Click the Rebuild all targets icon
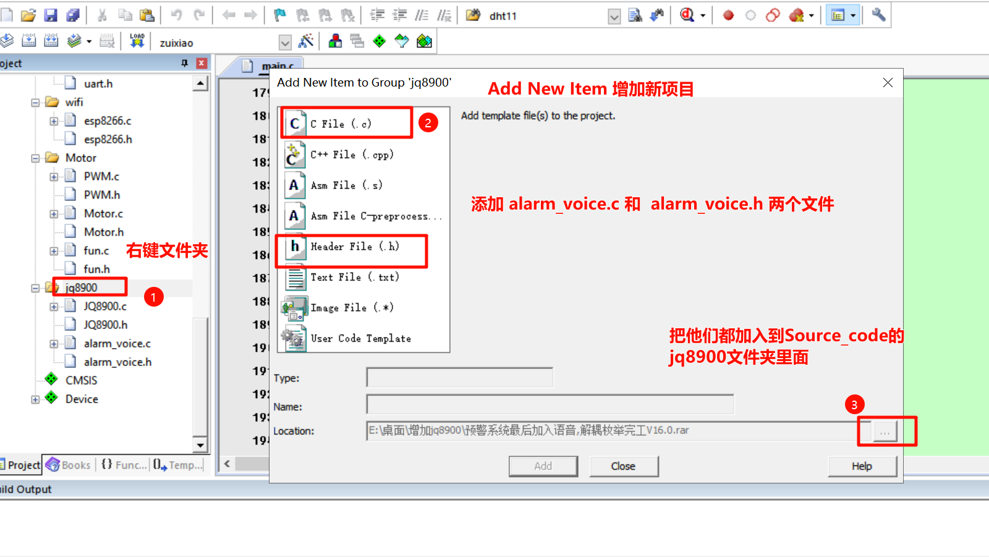The image size is (989, 557). (51, 41)
